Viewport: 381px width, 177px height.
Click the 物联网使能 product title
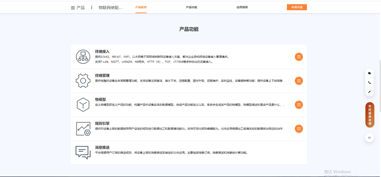pyautogui.click(x=110, y=8)
